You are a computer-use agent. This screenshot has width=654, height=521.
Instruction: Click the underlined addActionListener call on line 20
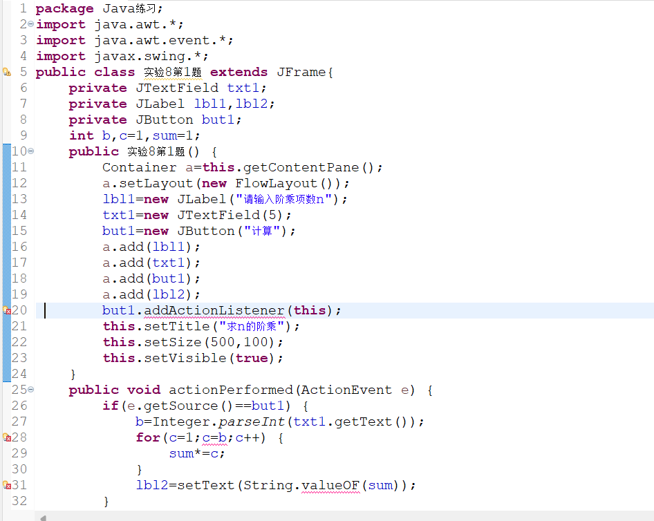214,310
